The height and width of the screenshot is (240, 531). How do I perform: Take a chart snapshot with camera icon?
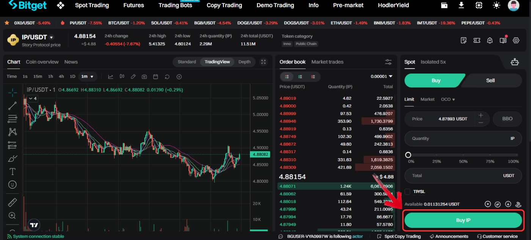[144, 77]
